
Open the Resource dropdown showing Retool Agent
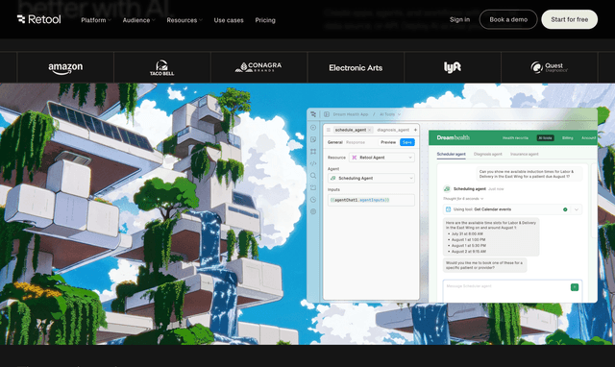pos(382,158)
